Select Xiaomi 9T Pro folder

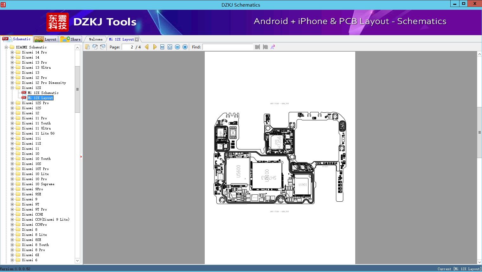tap(34, 209)
